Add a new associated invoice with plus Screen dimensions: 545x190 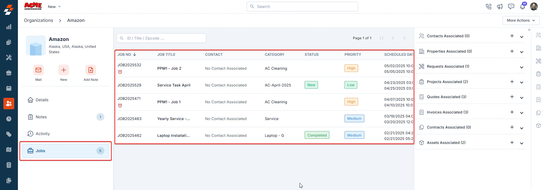[x=512, y=112]
